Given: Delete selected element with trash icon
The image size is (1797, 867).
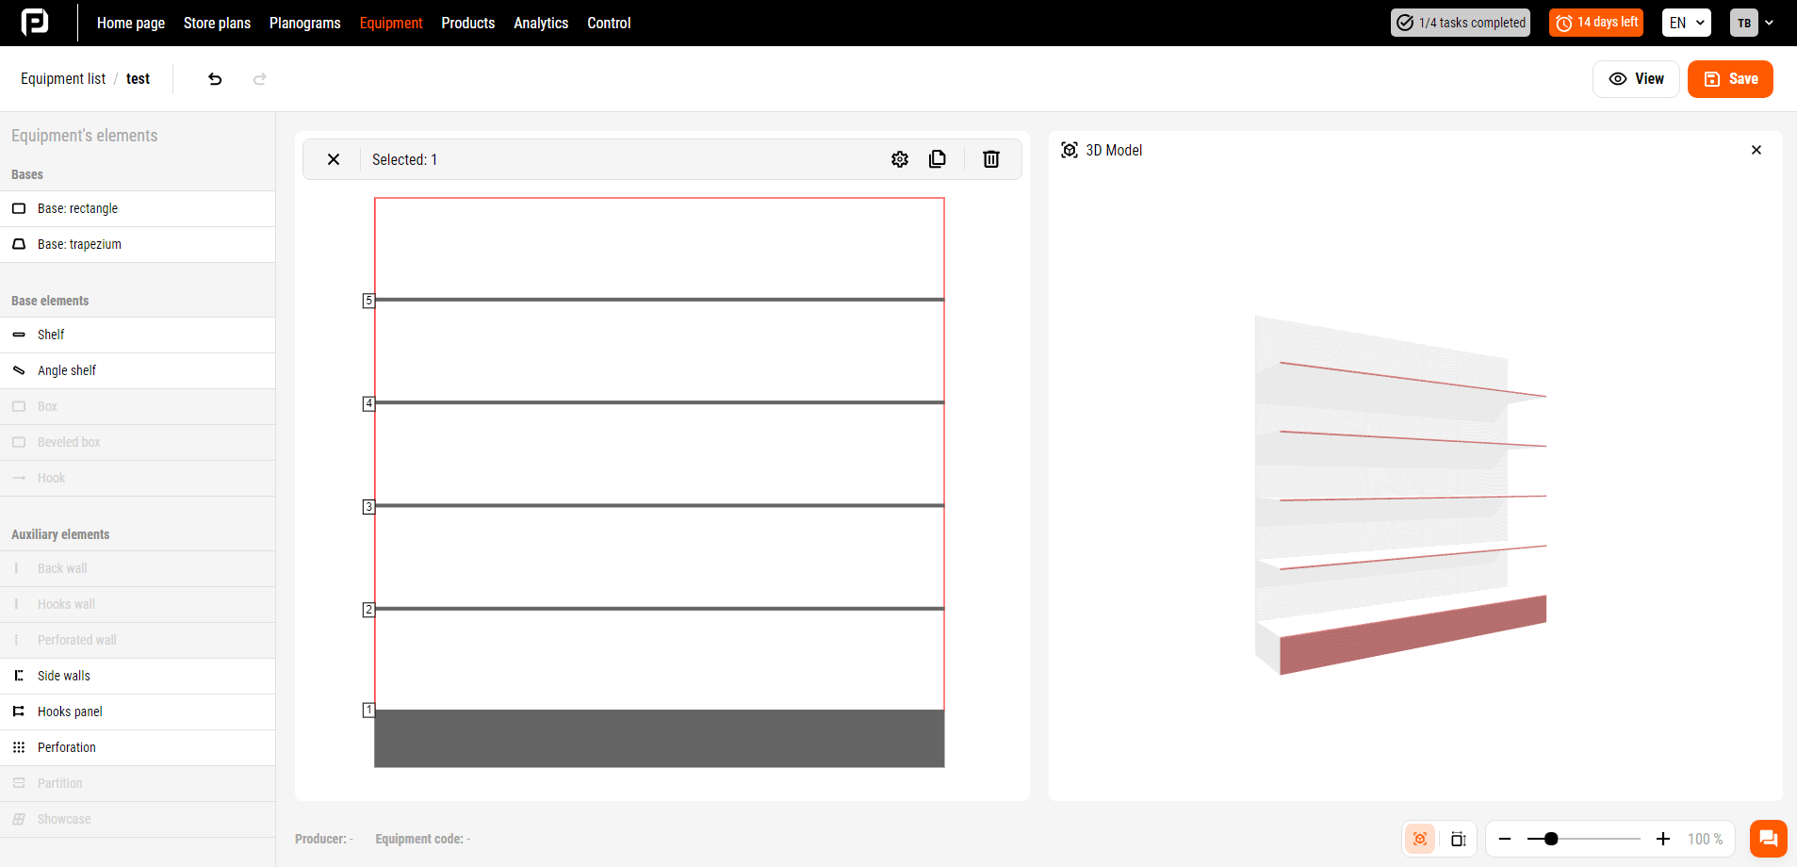Looking at the screenshot, I should point(990,159).
